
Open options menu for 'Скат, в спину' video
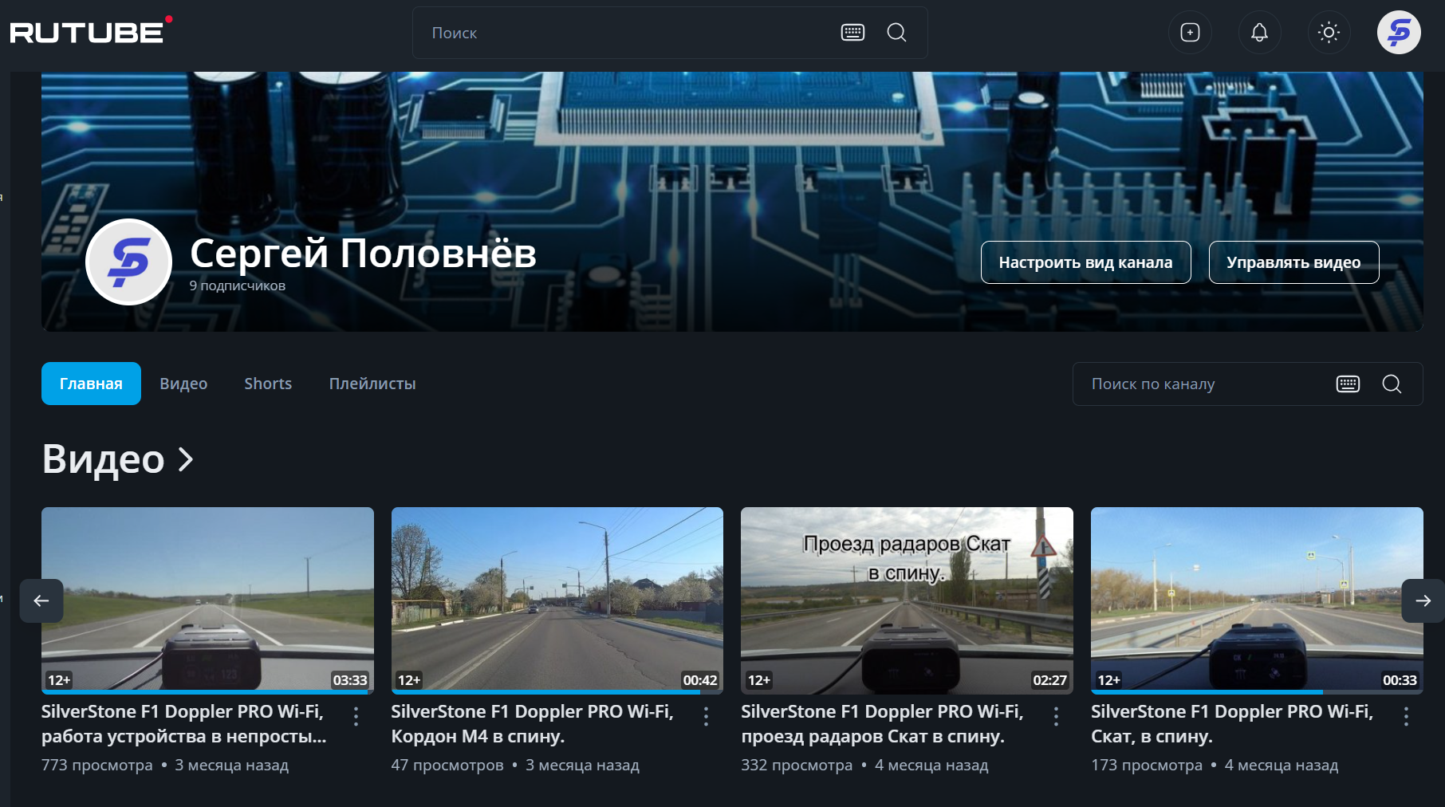[x=1406, y=716]
